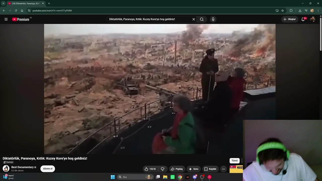Image resolution: width=322 pixels, height=181 pixels.
Task: Click the taskbar Ara search box
Action: [x=136, y=177]
